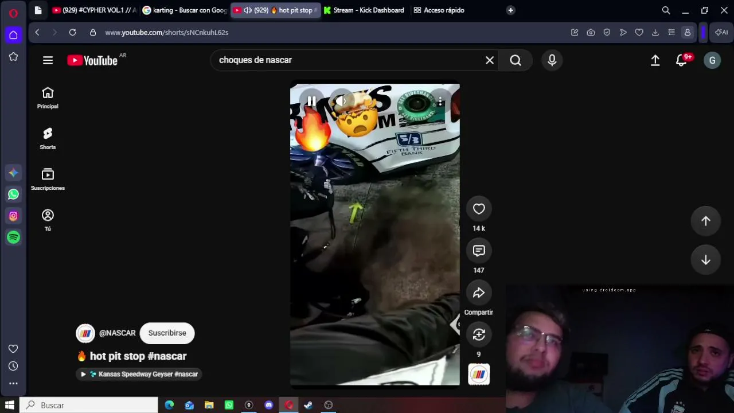Open the Windows Start menu
Image resolution: width=734 pixels, height=413 pixels.
pyautogui.click(x=10, y=405)
